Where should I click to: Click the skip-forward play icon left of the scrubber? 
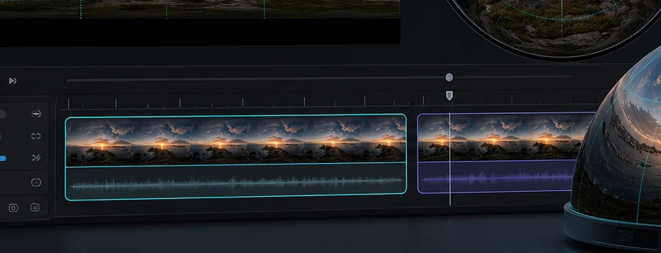13,80
